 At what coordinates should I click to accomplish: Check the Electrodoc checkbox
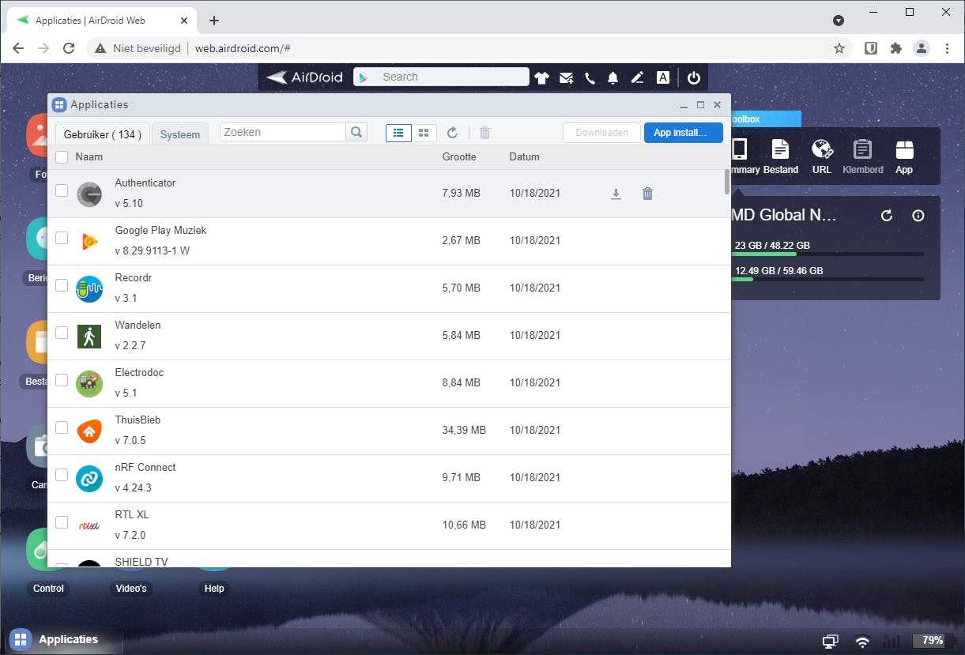pos(62,380)
